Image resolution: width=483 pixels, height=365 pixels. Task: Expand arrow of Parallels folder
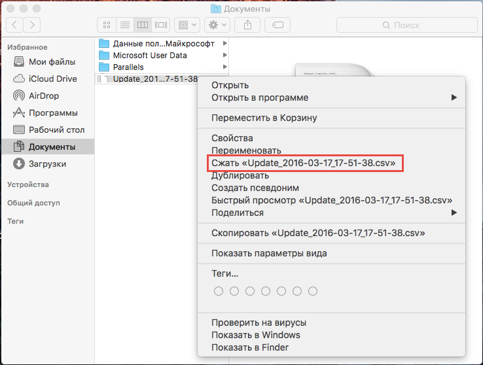(225, 67)
